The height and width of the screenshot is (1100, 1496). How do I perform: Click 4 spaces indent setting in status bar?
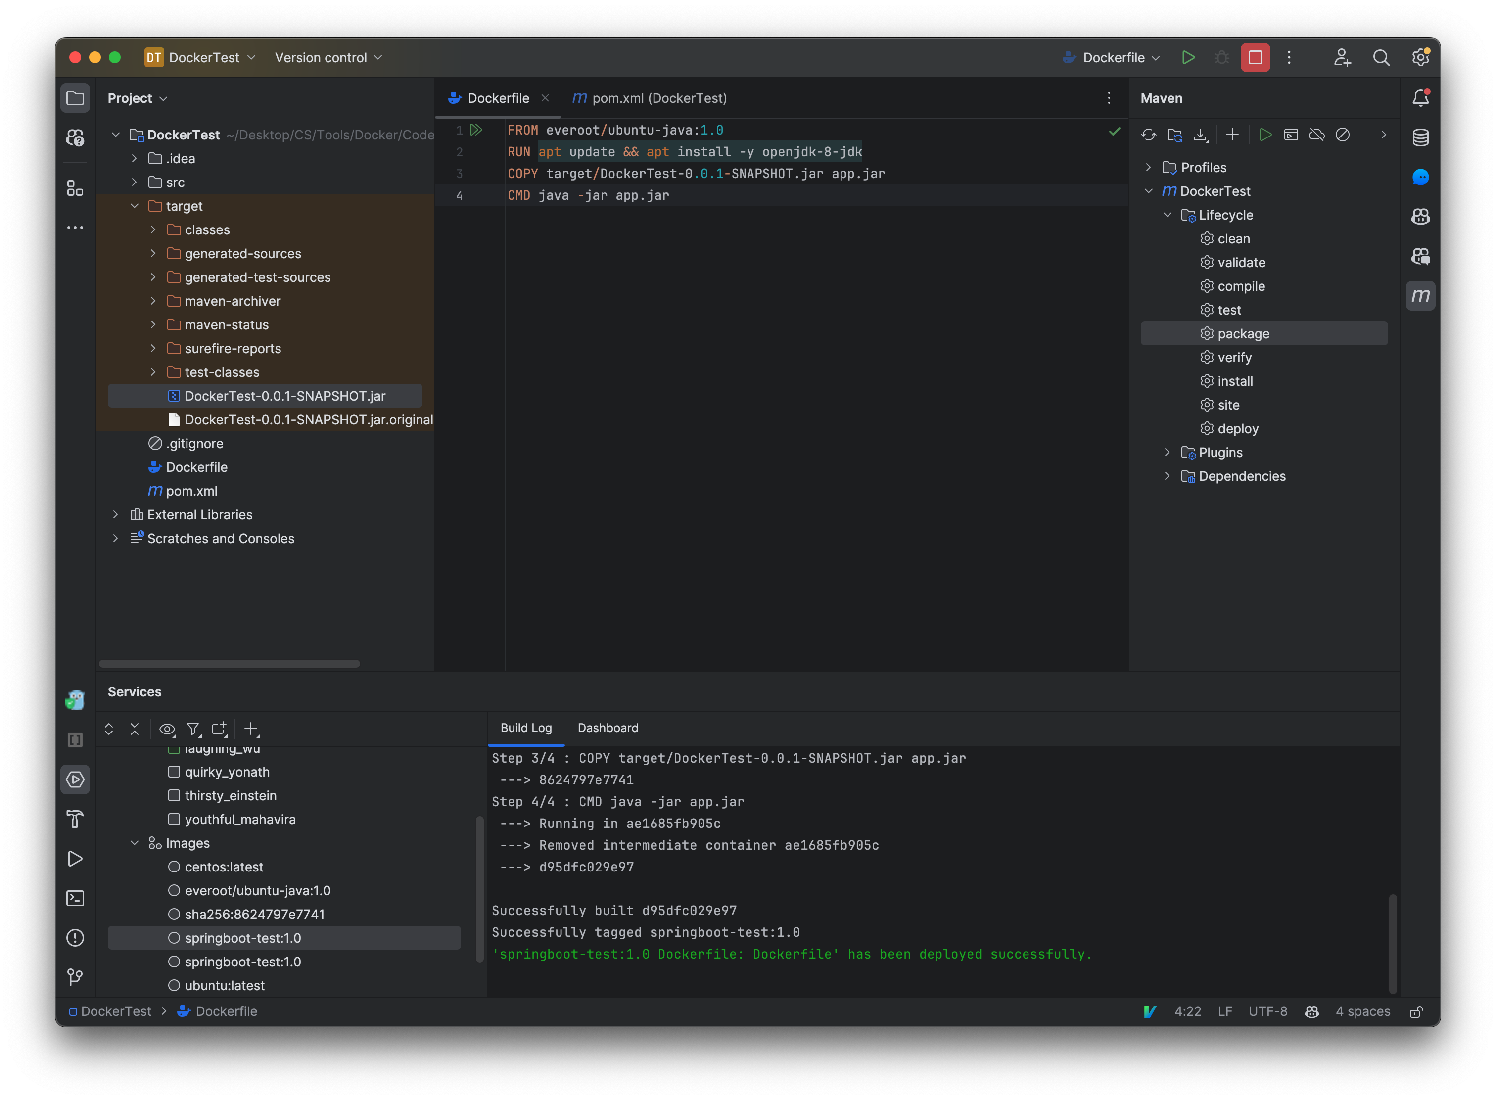(1362, 1011)
